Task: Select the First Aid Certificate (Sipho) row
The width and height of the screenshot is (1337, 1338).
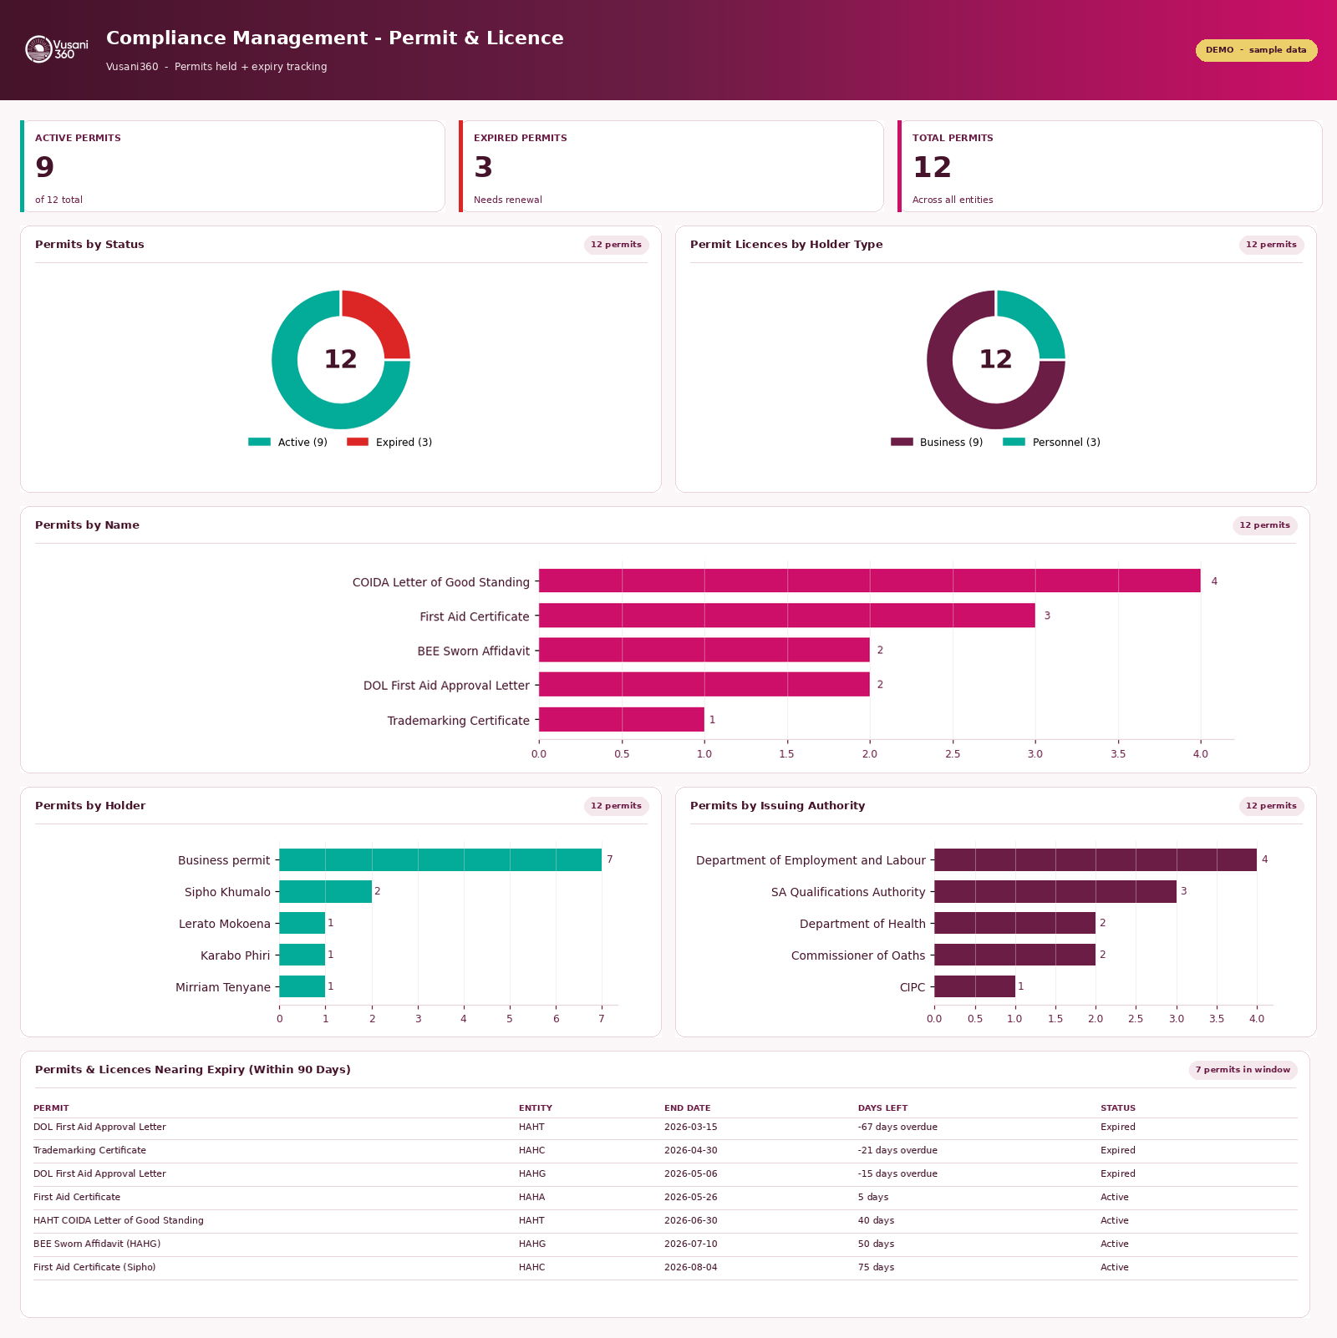Action: 665,1268
